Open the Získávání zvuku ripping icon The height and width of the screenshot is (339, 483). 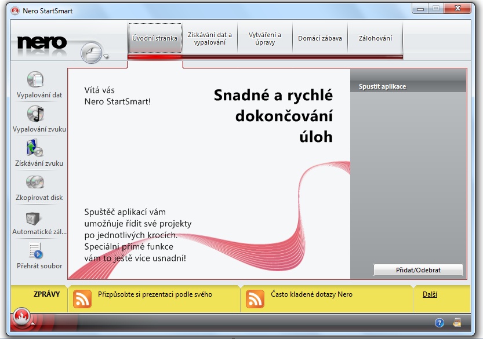35,148
